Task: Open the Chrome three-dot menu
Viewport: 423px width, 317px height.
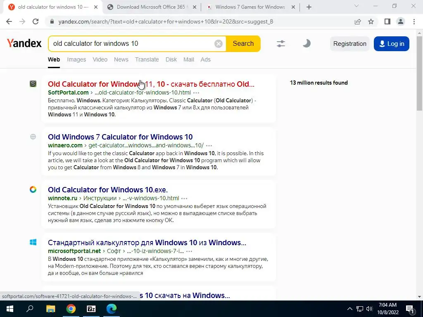Action: click(x=414, y=21)
